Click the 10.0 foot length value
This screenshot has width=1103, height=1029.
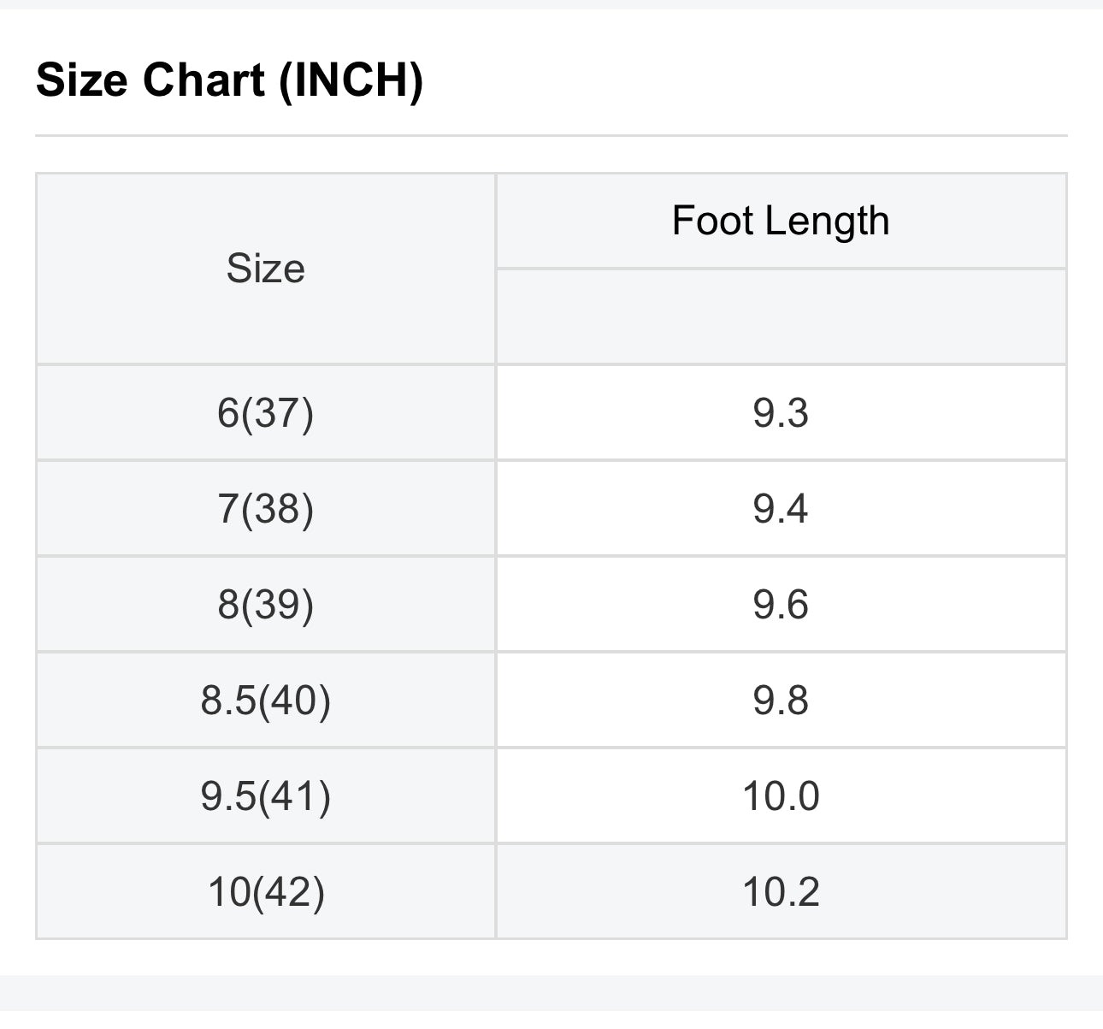coord(781,795)
